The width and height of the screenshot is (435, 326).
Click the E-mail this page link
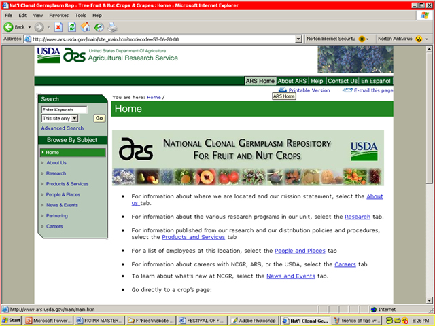point(373,90)
